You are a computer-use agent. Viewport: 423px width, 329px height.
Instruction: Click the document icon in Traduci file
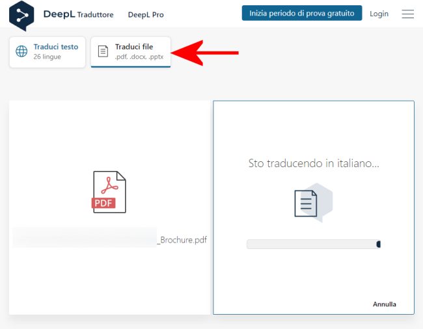pos(103,51)
